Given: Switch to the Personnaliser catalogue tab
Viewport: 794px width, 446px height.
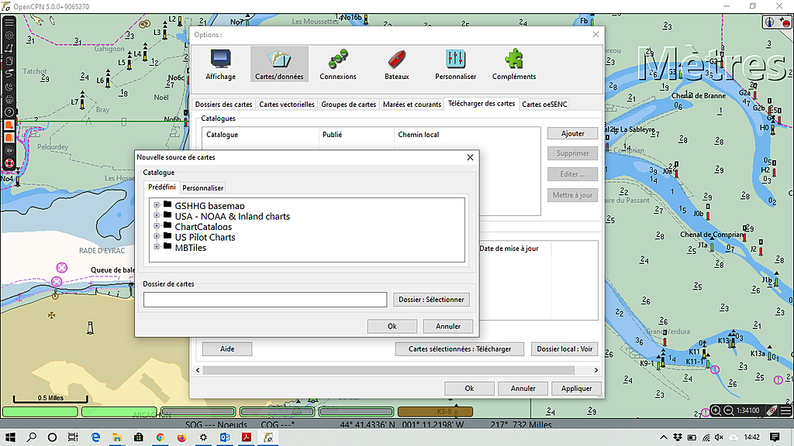Looking at the screenshot, I should 202,187.
